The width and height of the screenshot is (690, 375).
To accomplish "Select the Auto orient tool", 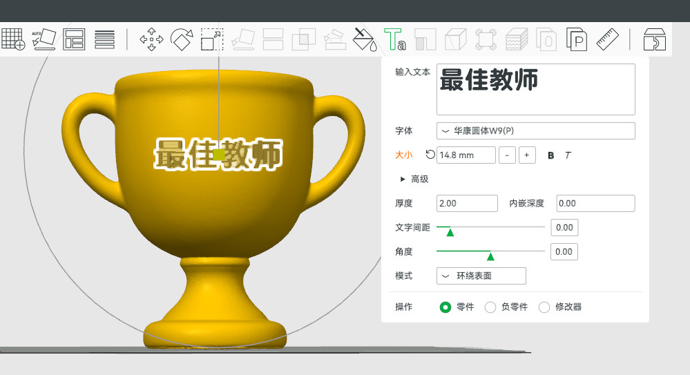I will 44,39.
